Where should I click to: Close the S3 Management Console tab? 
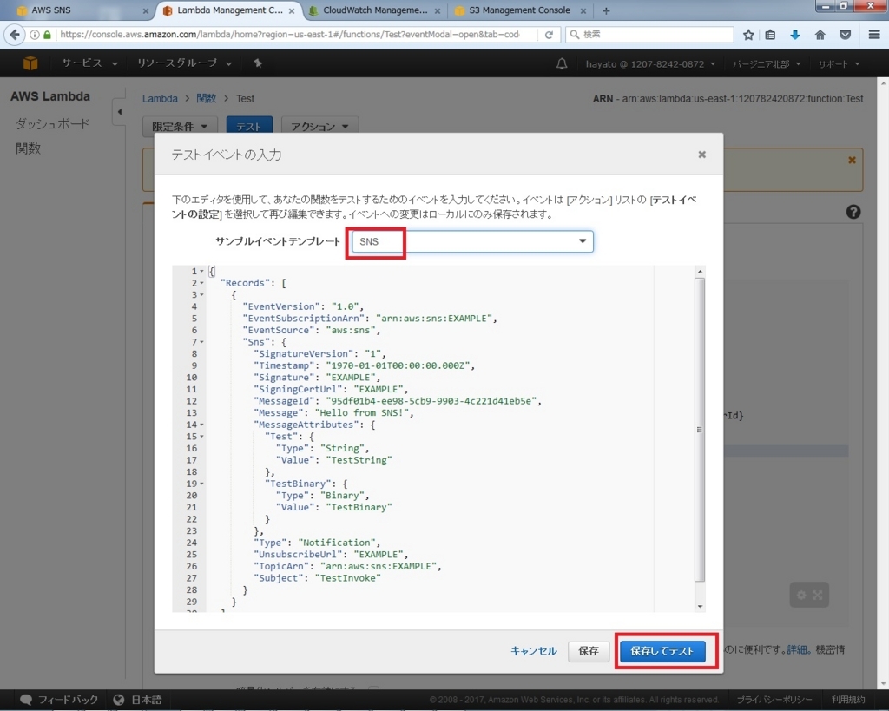click(583, 10)
